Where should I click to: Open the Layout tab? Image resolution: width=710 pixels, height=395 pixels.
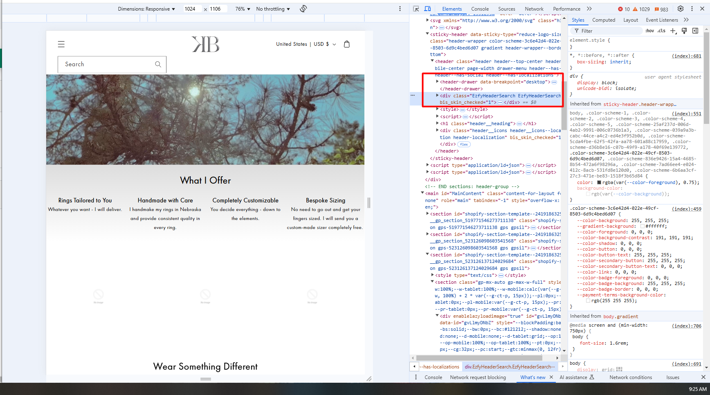tap(630, 20)
